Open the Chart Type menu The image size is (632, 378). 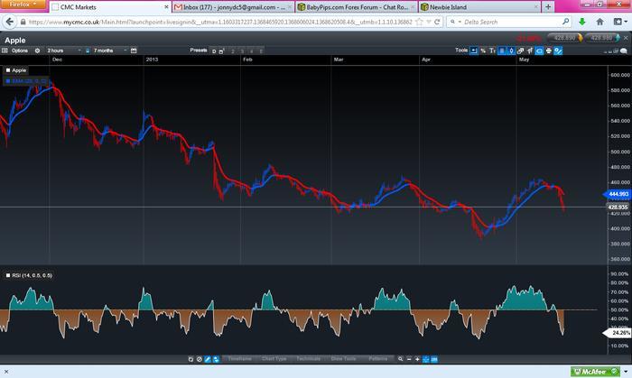[274, 359]
